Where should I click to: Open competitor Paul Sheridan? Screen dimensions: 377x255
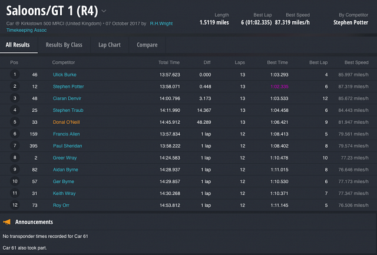pos(68,146)
